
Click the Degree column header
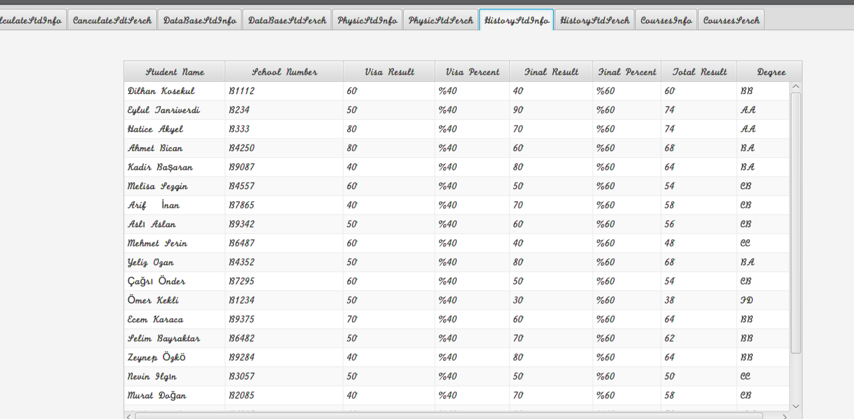pyautogui.click(x=771, y=72)
